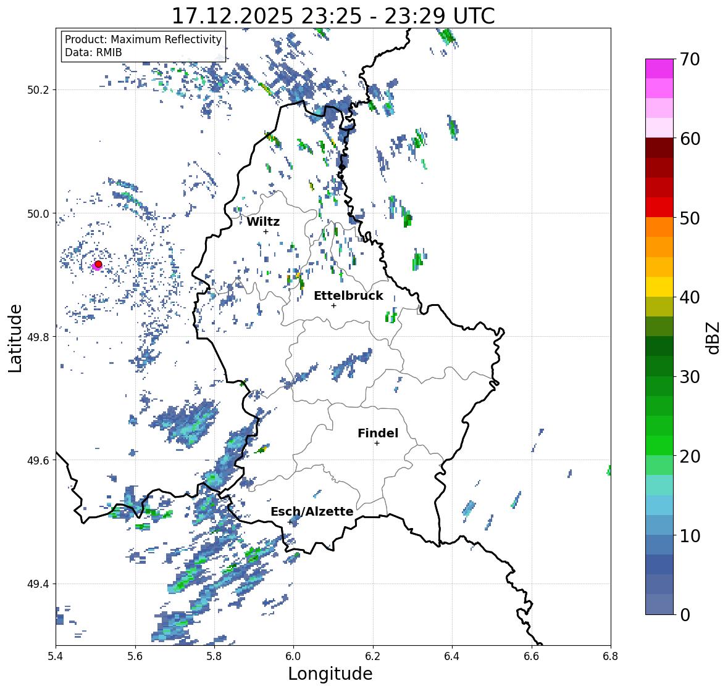Click the Wiltz station cross marker
728x689 pixels.
click(x=266, y=231)
